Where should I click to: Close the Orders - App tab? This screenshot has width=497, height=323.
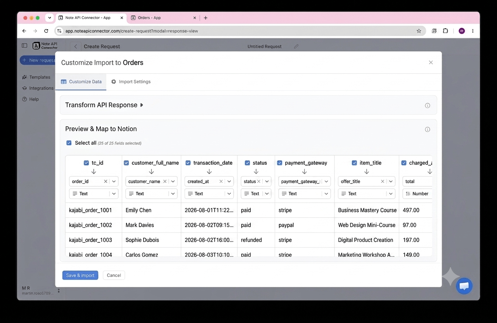coord(195,18)
